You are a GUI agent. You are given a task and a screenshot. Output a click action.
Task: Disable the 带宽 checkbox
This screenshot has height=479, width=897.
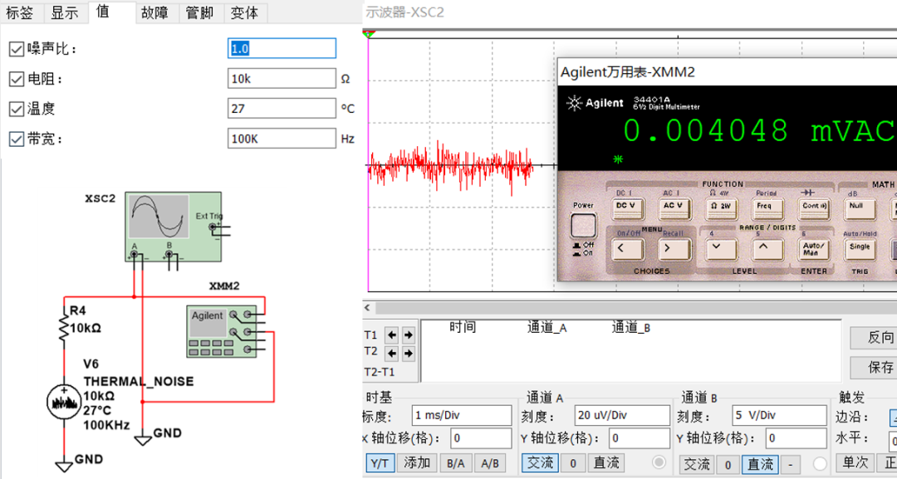coord(16,139)
